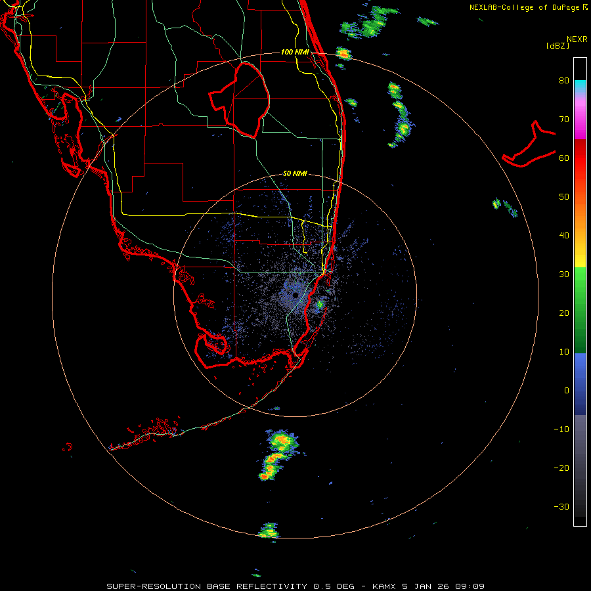Select the 40 value on dBZ scale

(564, 236)
